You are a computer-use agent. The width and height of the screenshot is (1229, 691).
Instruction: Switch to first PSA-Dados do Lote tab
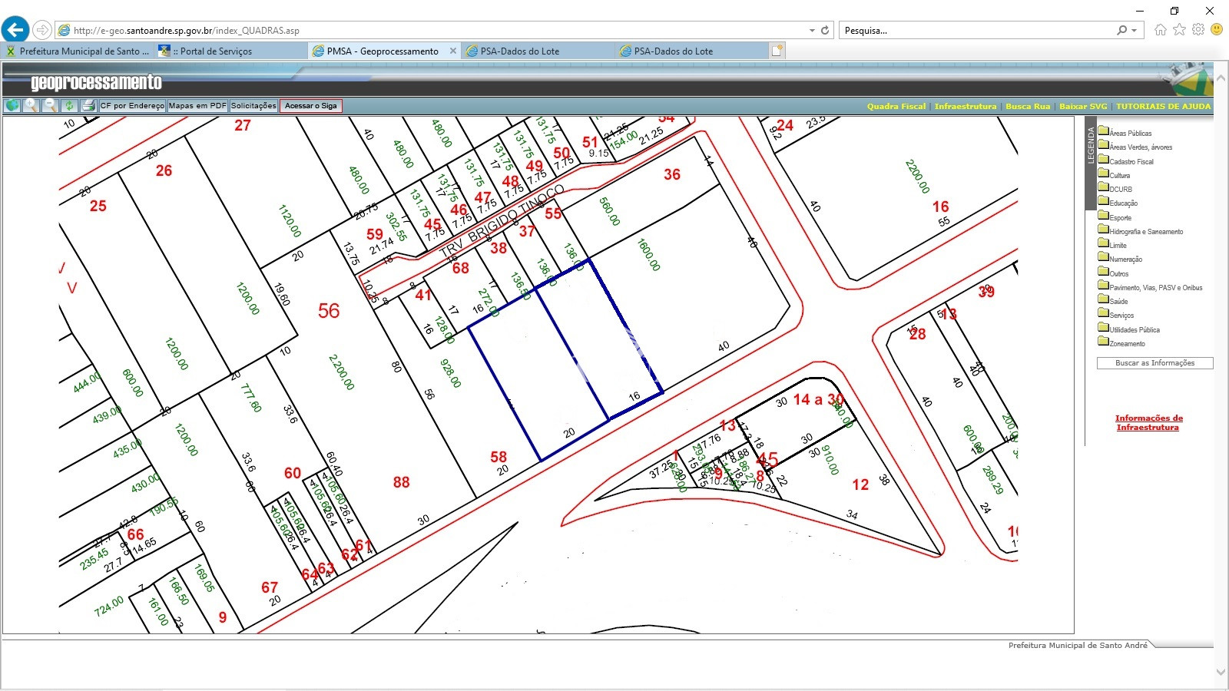click(x=520, y=51)
